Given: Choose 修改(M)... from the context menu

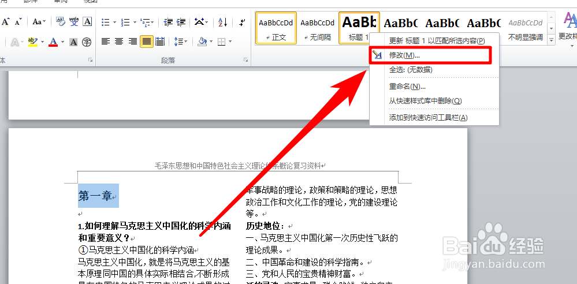Looking at the screenshot, I should click(434, 55).
